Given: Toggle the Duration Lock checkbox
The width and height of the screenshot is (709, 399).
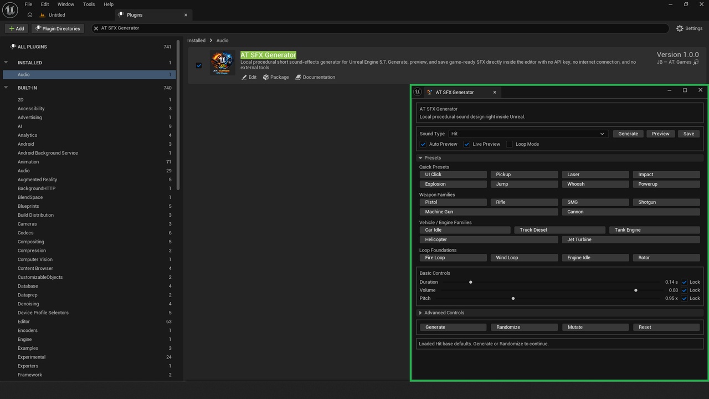Looking at the screenshot, I should point(685,282).
